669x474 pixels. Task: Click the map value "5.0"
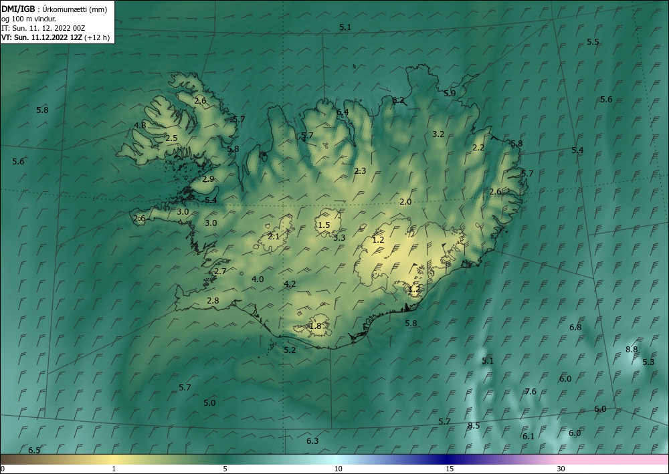209,403
